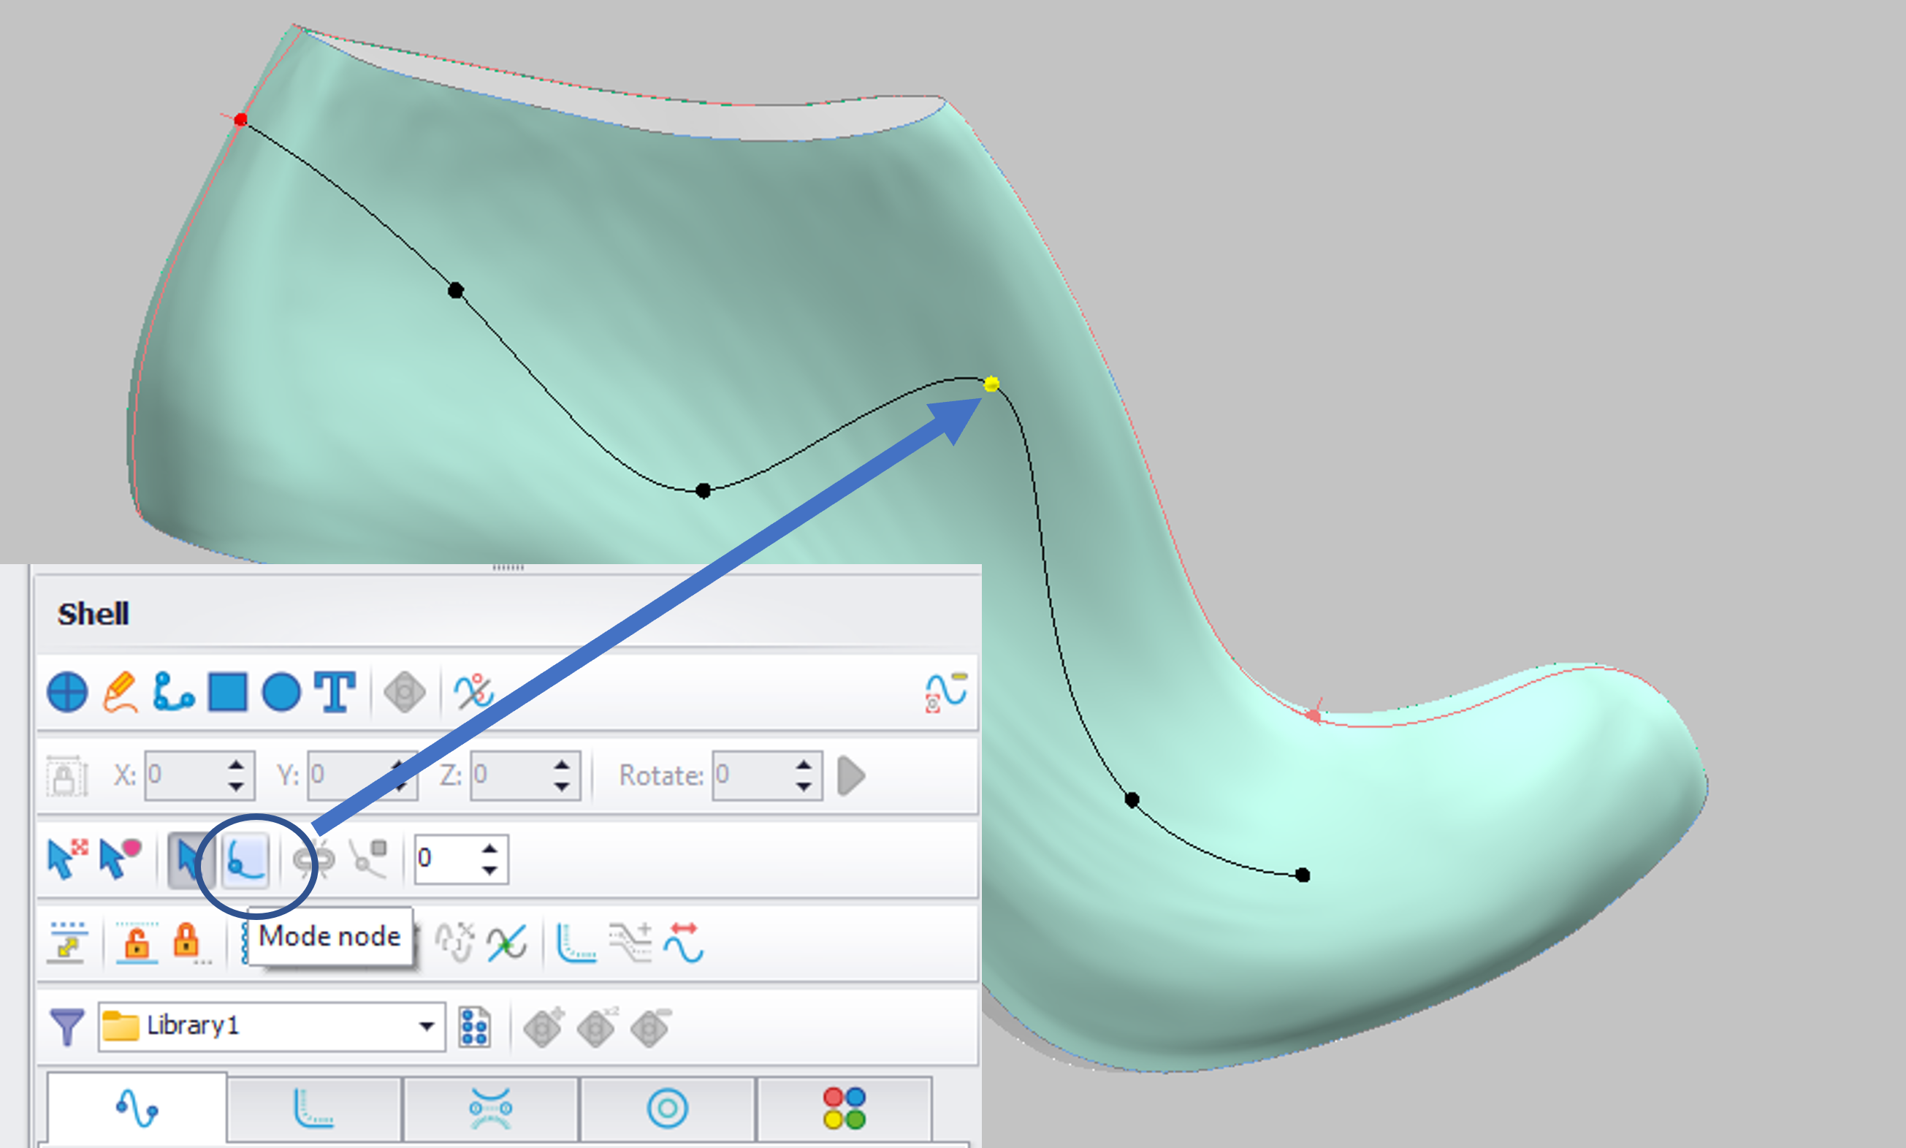Viewport: 1906px width, 1148px height.
Task: Toggle the plain arrow selection mode
Action: point(187,859)
